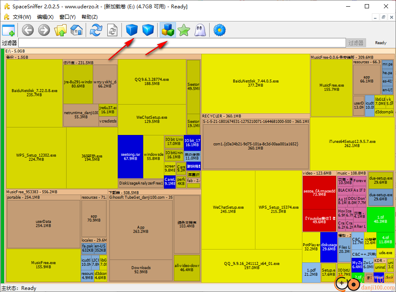This screenshot has height=292, width=396.
Task: Select the WeChatSetup.exe 129.5MB block
Action: click(x=152, y=120)
